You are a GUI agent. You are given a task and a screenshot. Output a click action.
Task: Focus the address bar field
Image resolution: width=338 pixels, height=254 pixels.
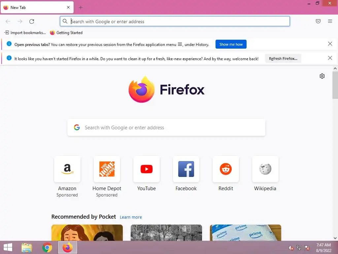[x=175, y=21]
